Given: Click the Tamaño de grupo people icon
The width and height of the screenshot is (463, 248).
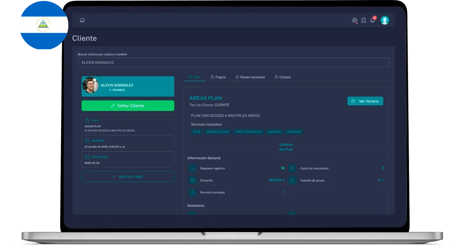Looking at the screenshot, I should pos(292,180).
